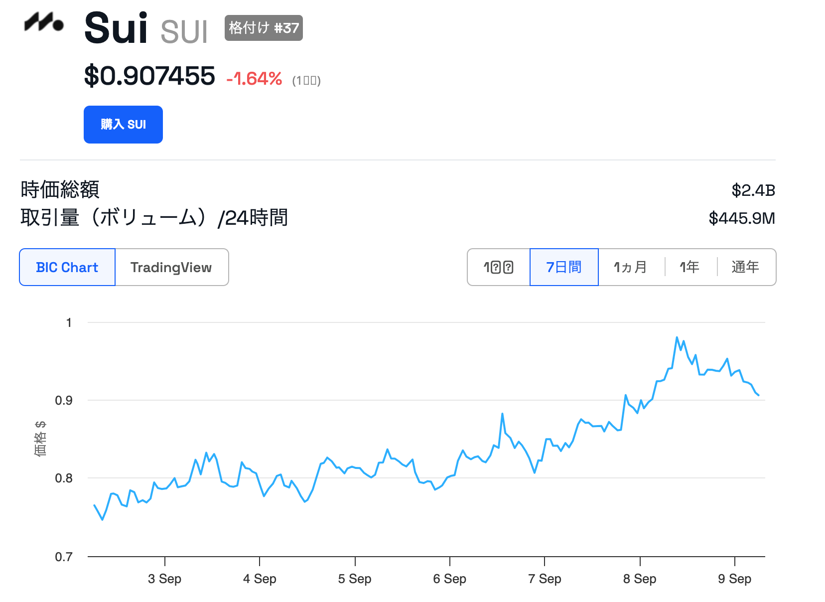The height and width of the screenshot is (602, 825).
Task: Click the $2.4B market cap value
Action: [x=753, y=190]
